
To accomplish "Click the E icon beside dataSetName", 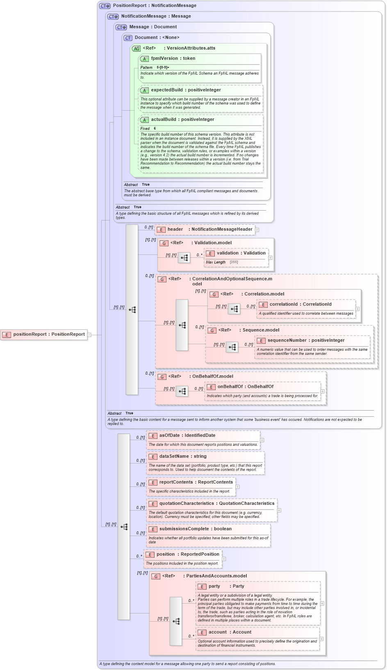I will pos(153,457).
